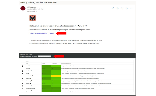Open info tooltip beside Acceleration
Screen dimensions: 156x96
[33, 76]
